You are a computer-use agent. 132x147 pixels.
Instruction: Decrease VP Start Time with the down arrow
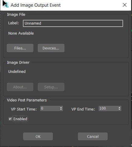coord(61,110)
